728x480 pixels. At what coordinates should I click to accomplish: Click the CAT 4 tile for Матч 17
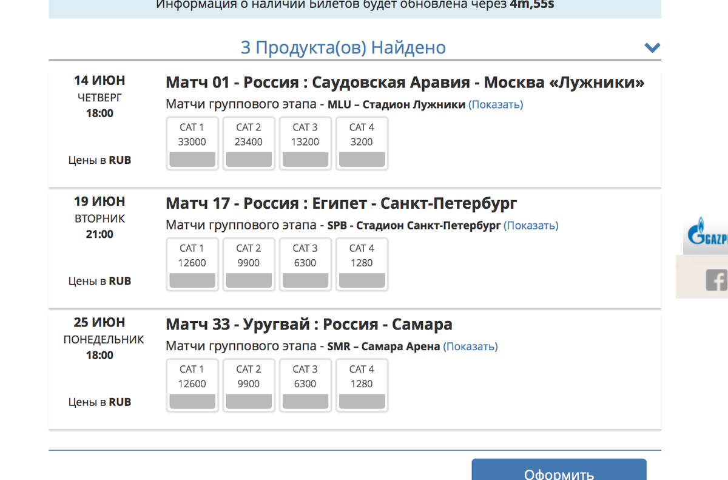click(x=362, y=263)
